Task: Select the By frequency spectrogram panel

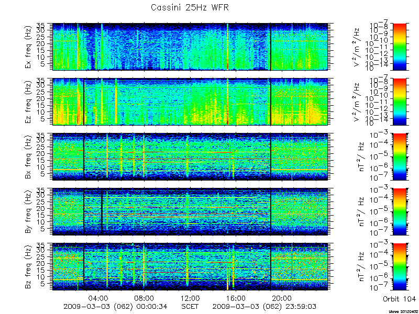Action: pos(190,212)
